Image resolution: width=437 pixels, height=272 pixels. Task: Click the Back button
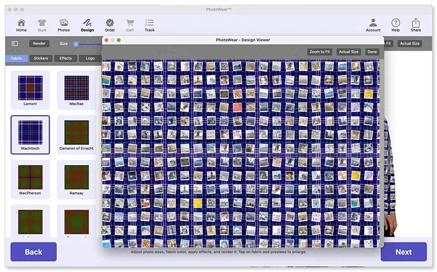pos(34,252)
